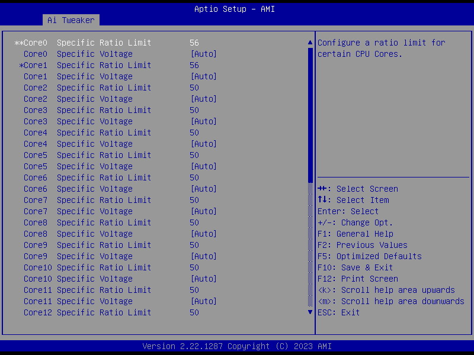Viewport: 474px width, 355px height.
Task: Select Core8 Specific Ratio Limit row
Action: 111,222
